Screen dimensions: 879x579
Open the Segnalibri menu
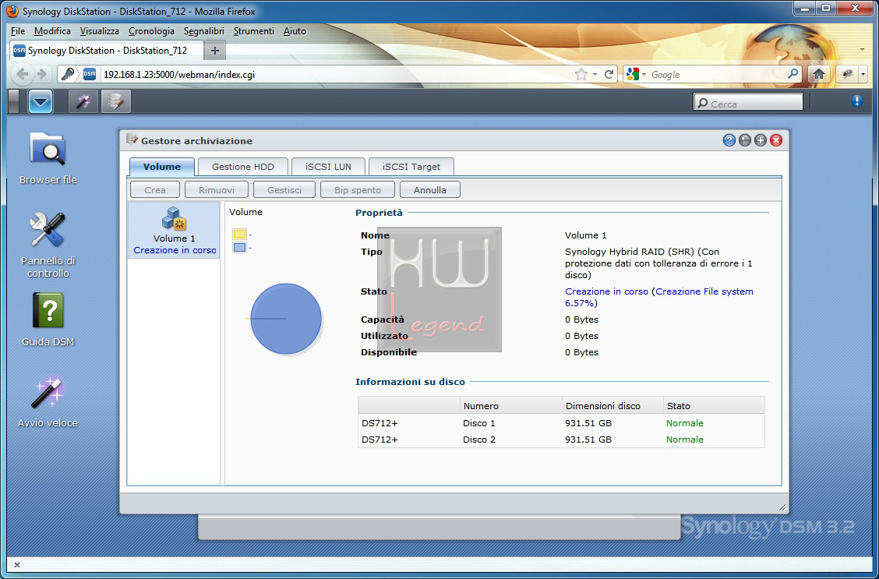click(x=204, y=31)
